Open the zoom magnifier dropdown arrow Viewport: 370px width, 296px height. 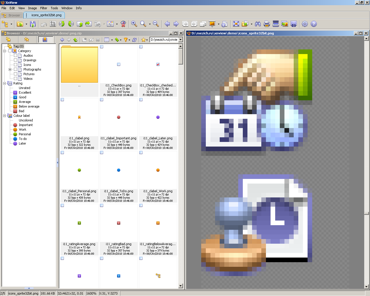[x=150, y=24]
